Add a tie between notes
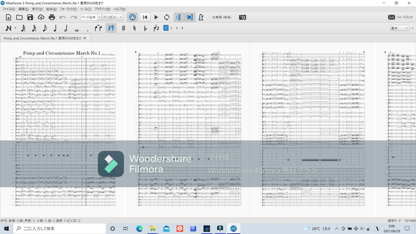The image size is (416, 234). coord(98,28)
